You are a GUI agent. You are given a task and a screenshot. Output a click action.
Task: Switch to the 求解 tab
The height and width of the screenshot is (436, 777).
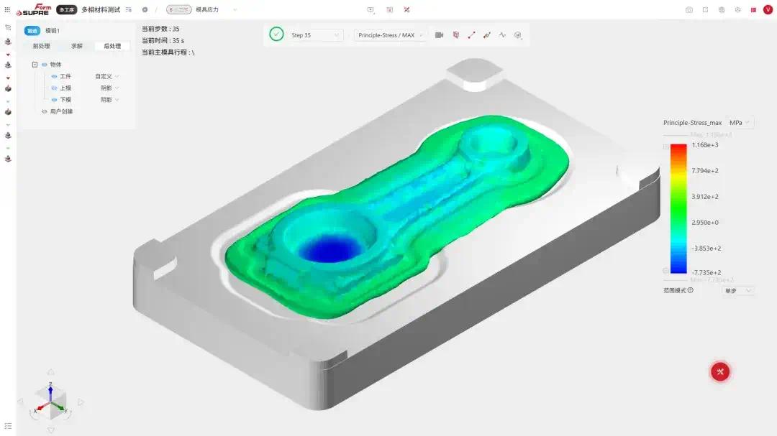coord(77,46)
